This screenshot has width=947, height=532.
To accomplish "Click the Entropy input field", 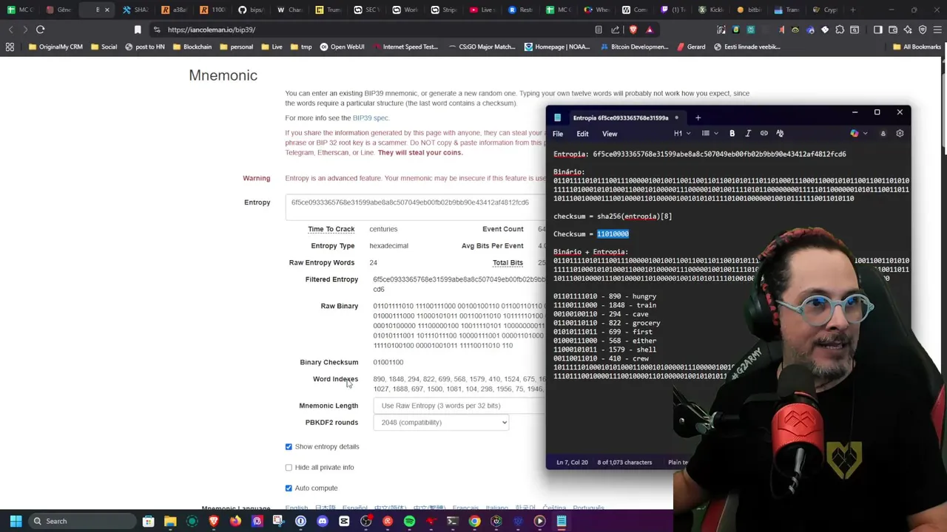I will click(x=416, y=207).
